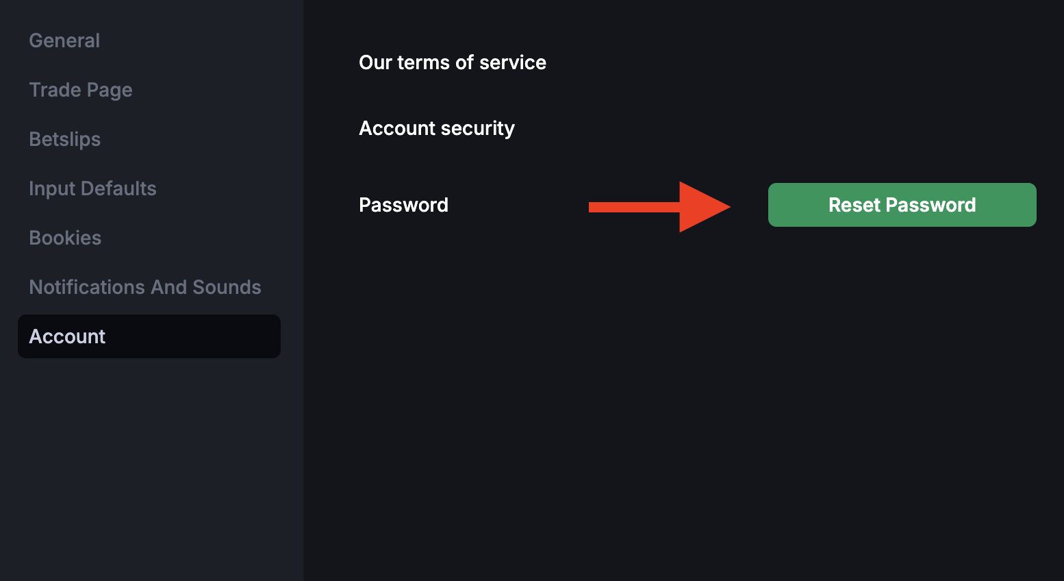Screen dimensions: 1064x581
Task: Choose the Trade Page menu entry
Action: coord(81,90)
